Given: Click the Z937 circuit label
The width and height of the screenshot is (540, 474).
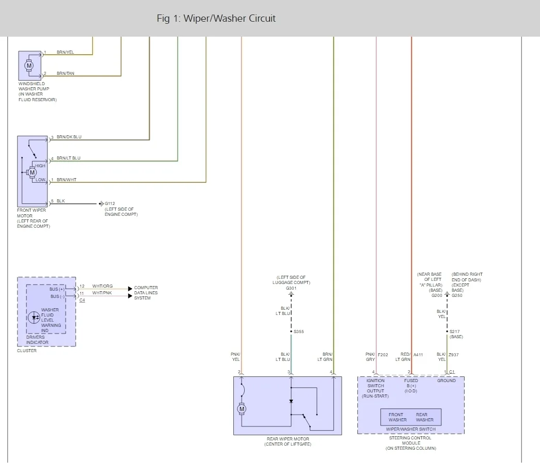Looking at the screenshot, I should pos(454,355).
